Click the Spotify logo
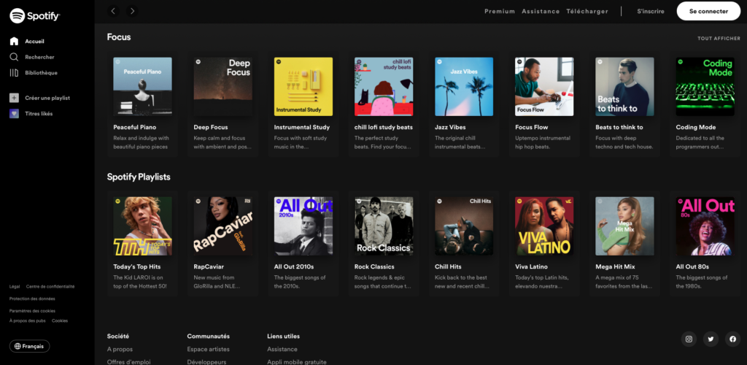Image resolution: width=747 pixels, height=365 pixels. click(x=35, y=16)
